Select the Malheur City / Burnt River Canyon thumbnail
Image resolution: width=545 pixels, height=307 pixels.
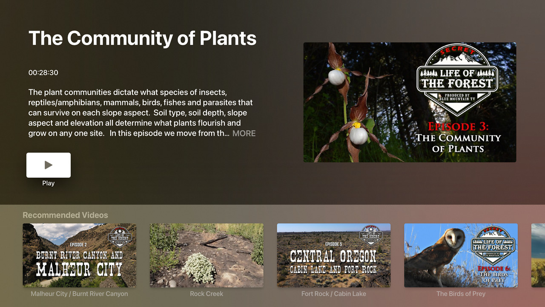click(x=80, y=255)
